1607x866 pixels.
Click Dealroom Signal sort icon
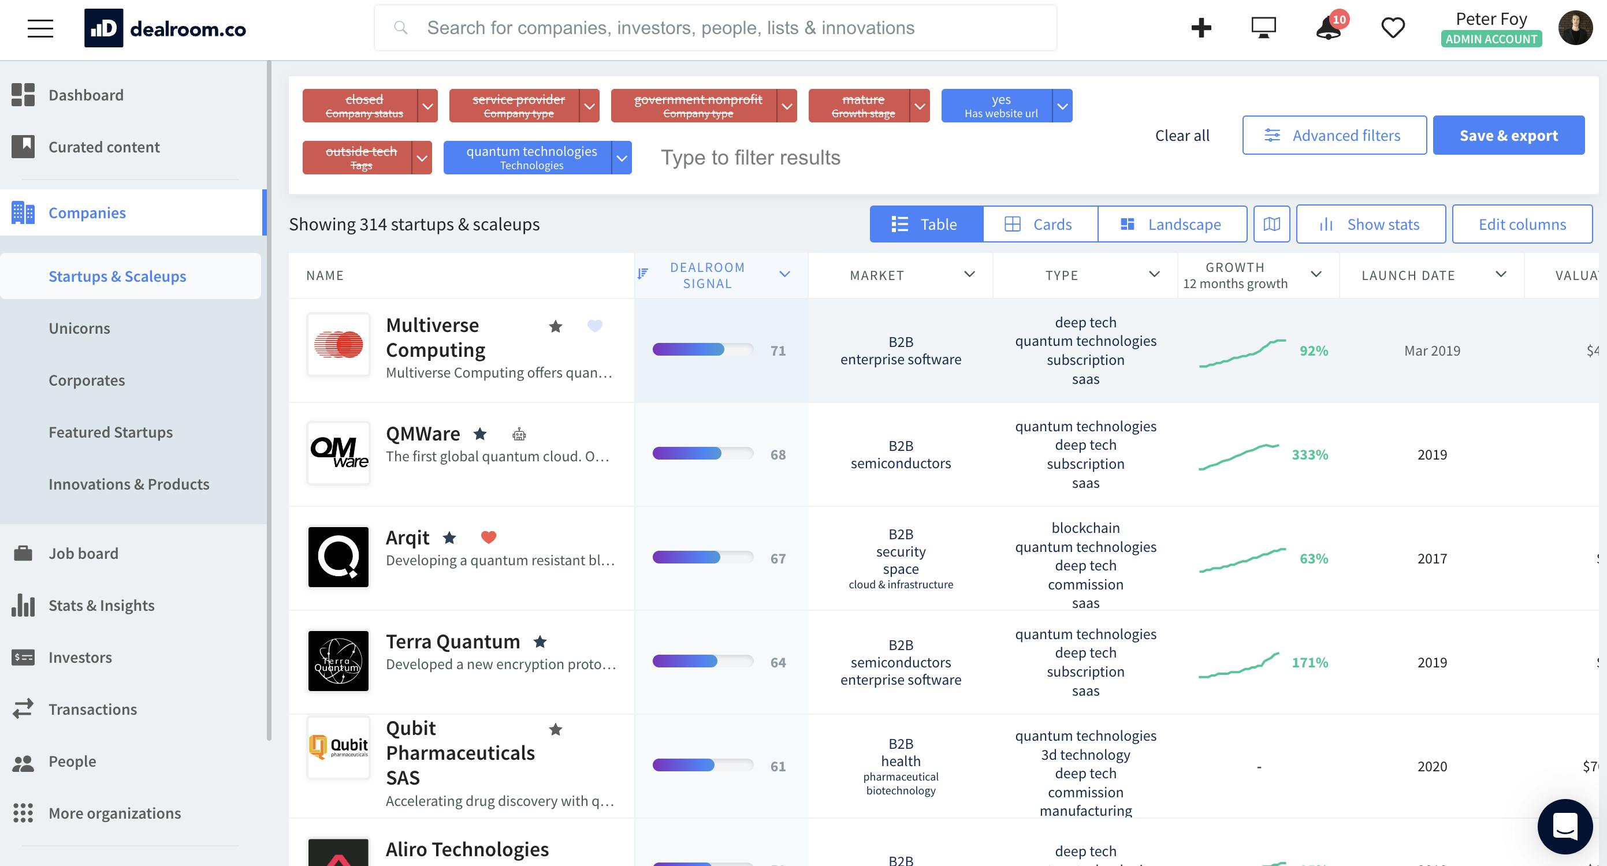point(642,274)
